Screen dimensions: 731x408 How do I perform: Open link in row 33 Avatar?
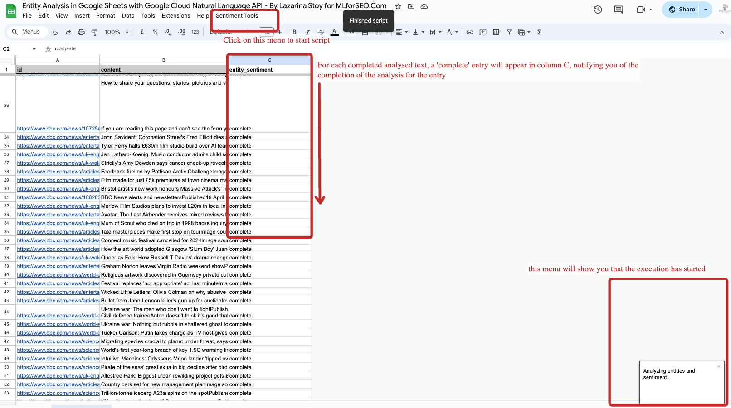(58, 215)
